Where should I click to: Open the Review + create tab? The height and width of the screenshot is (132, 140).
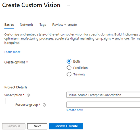(65, 25)
